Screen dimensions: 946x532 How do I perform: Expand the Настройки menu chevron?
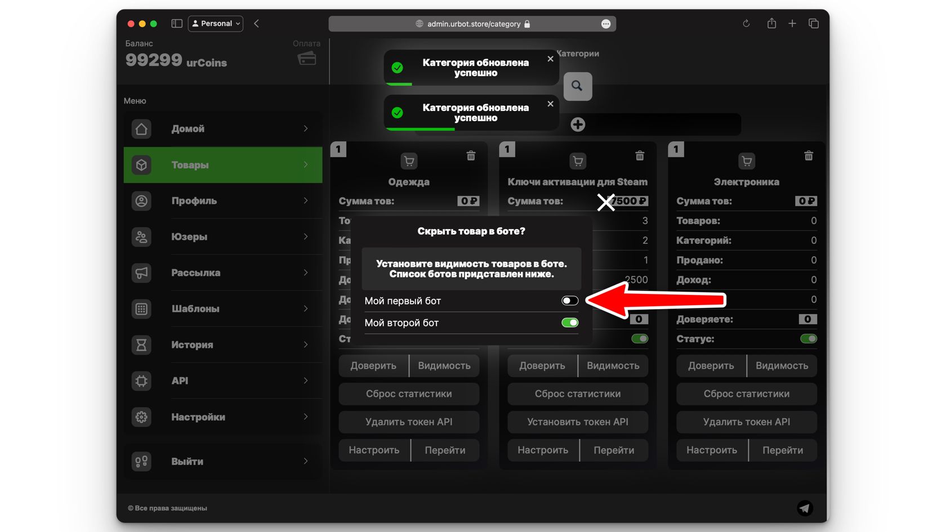point(306,417)
